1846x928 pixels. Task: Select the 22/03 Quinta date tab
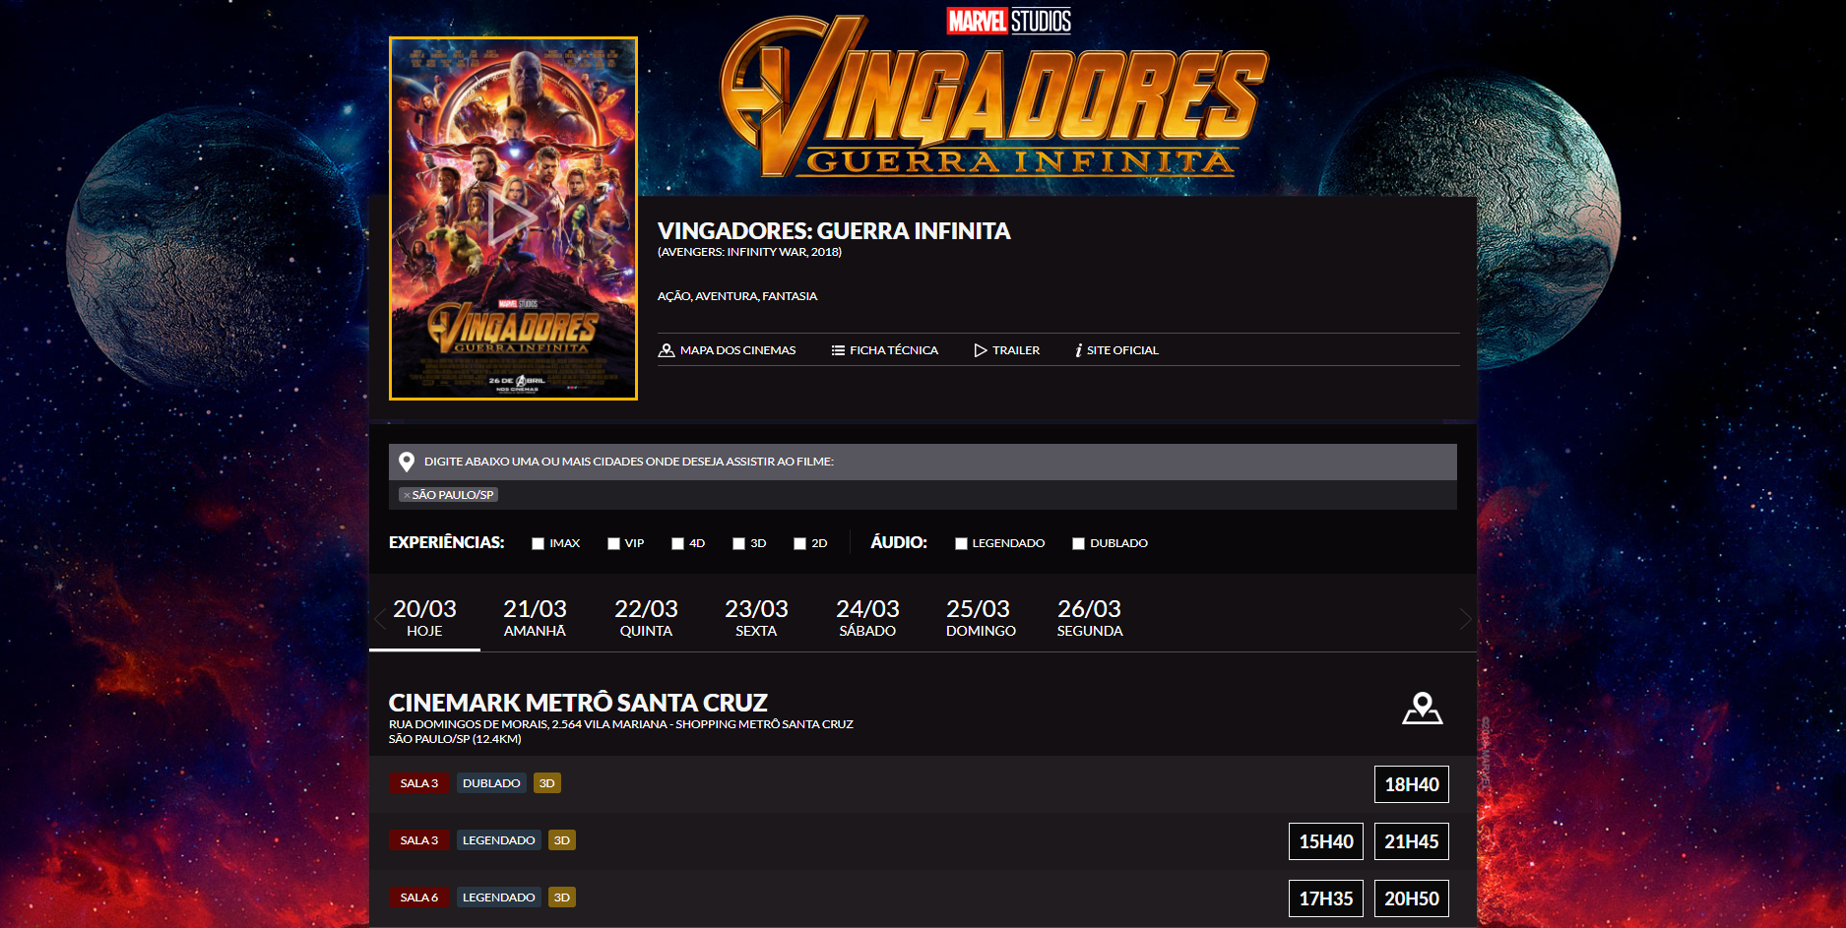tap(646, 618)
